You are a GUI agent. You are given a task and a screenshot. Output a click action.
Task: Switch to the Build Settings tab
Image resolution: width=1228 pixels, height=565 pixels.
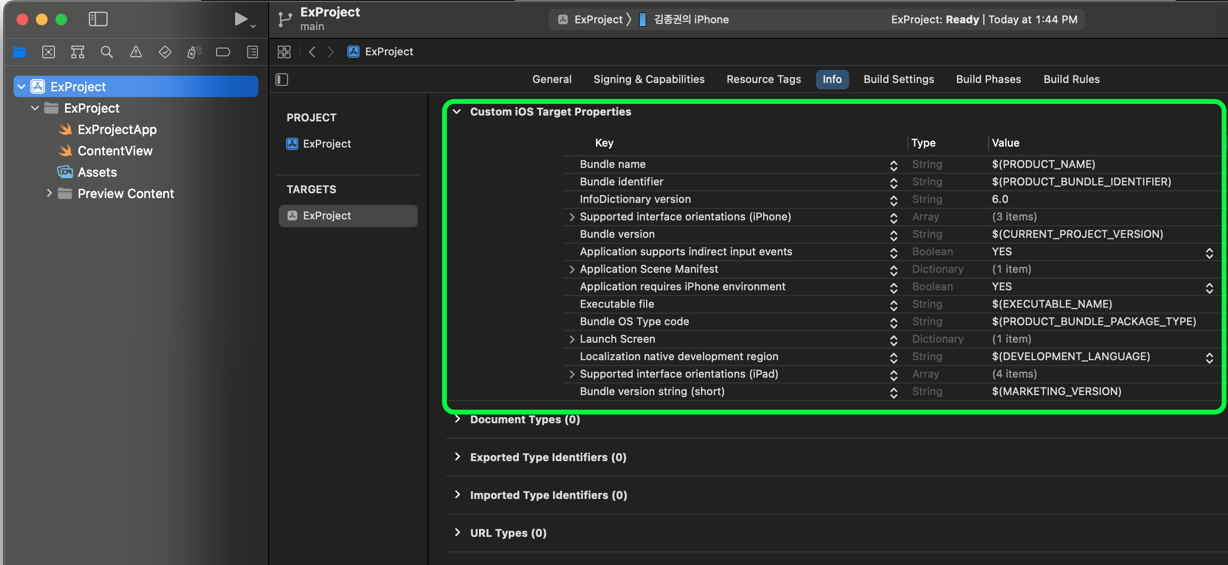click(x=899, y=80)
